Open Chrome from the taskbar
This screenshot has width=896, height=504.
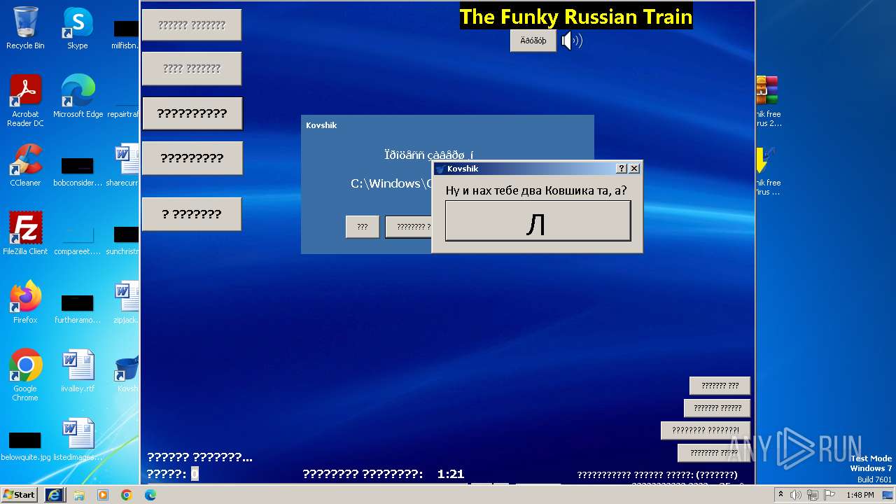click(127, 495)
